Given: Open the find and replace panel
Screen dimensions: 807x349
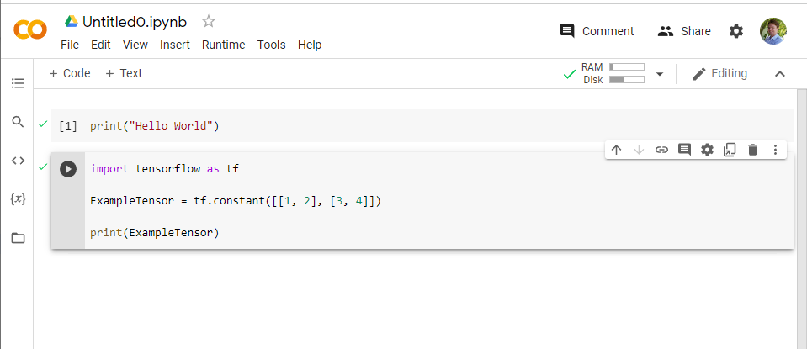Looking at the screenshot, I should pyautogui.click(x=18, y=122).
